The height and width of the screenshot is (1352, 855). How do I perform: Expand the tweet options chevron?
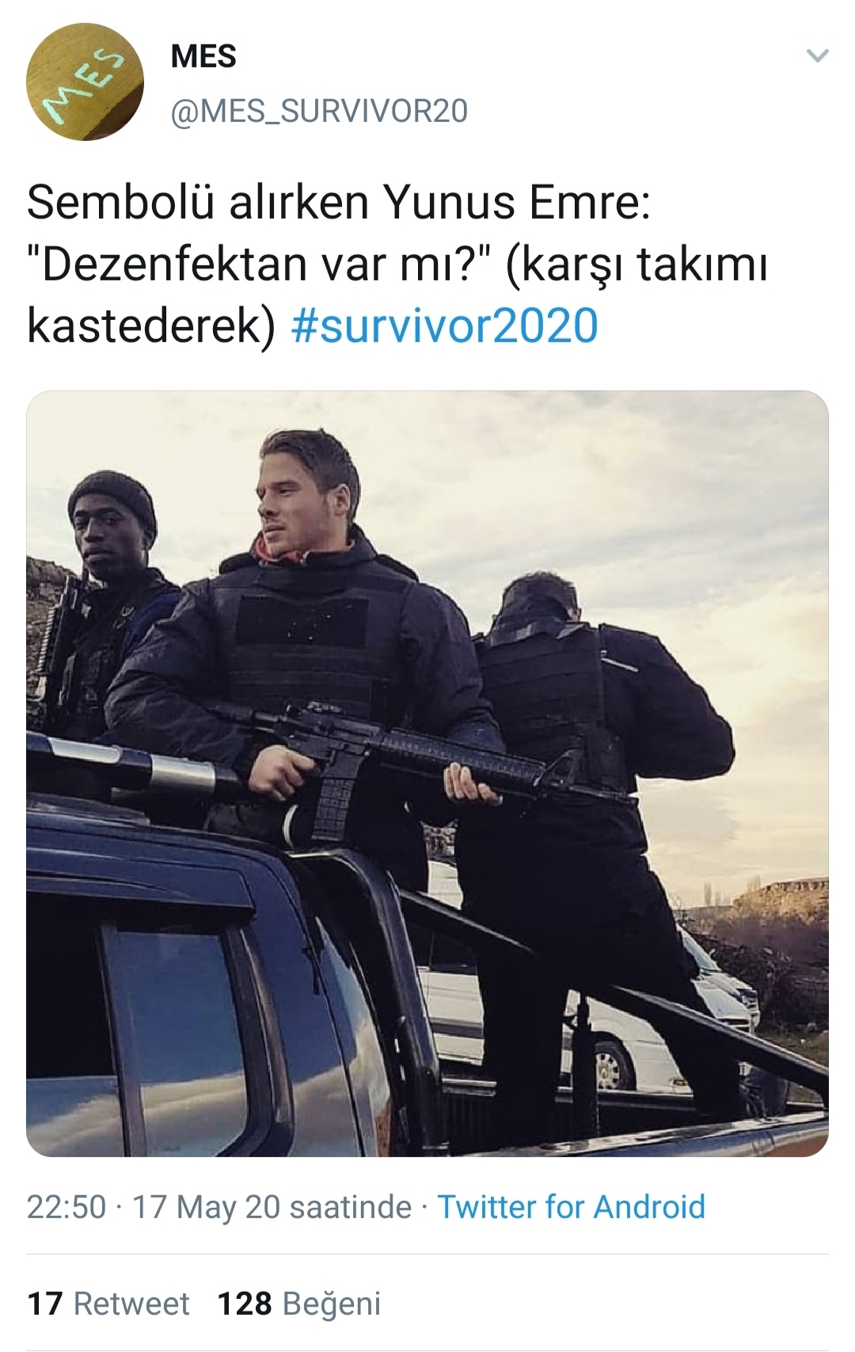[817, 56]
